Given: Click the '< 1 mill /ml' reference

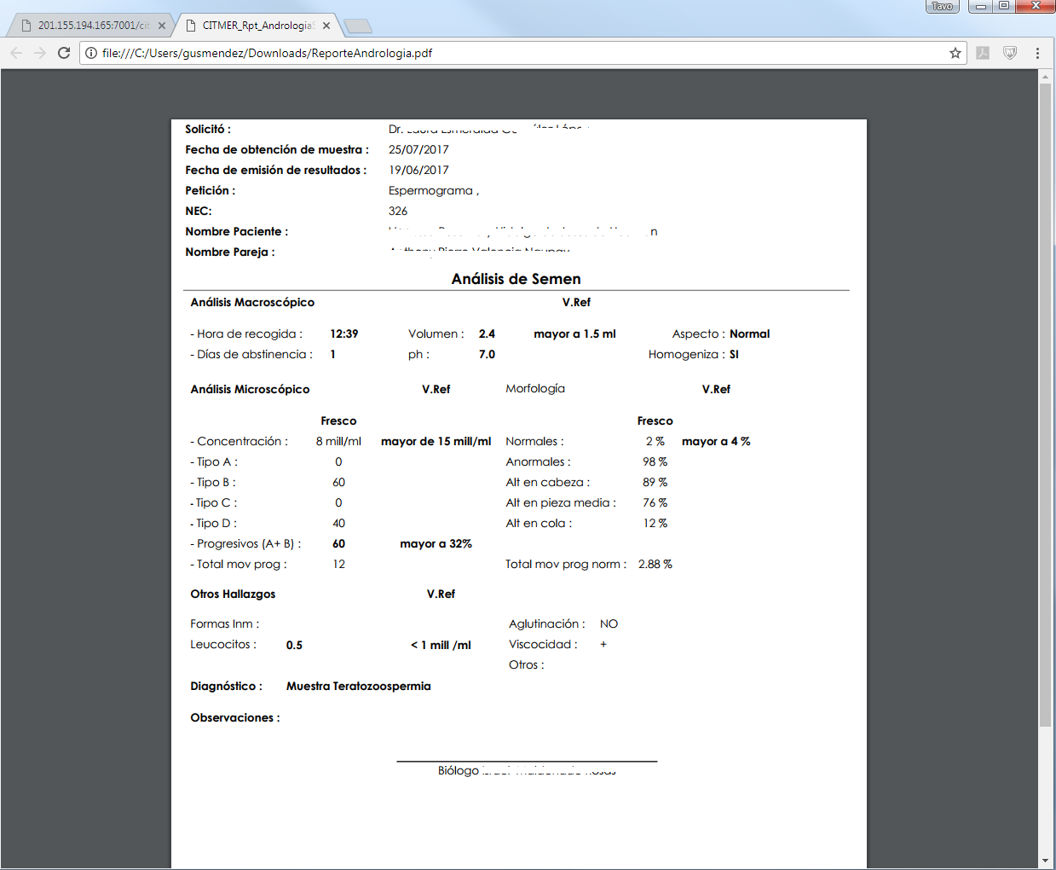Looking at the screenshot, I should 441,645.
